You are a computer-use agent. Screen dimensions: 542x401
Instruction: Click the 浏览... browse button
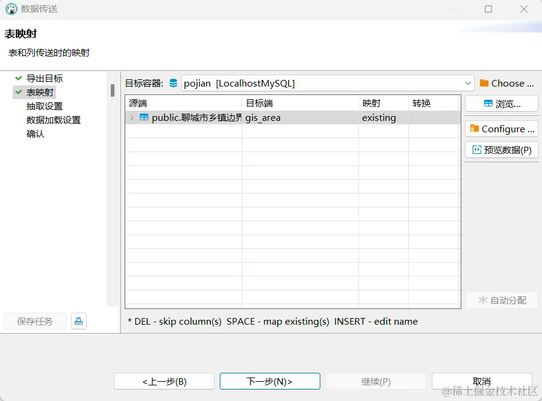coord(502,103)
